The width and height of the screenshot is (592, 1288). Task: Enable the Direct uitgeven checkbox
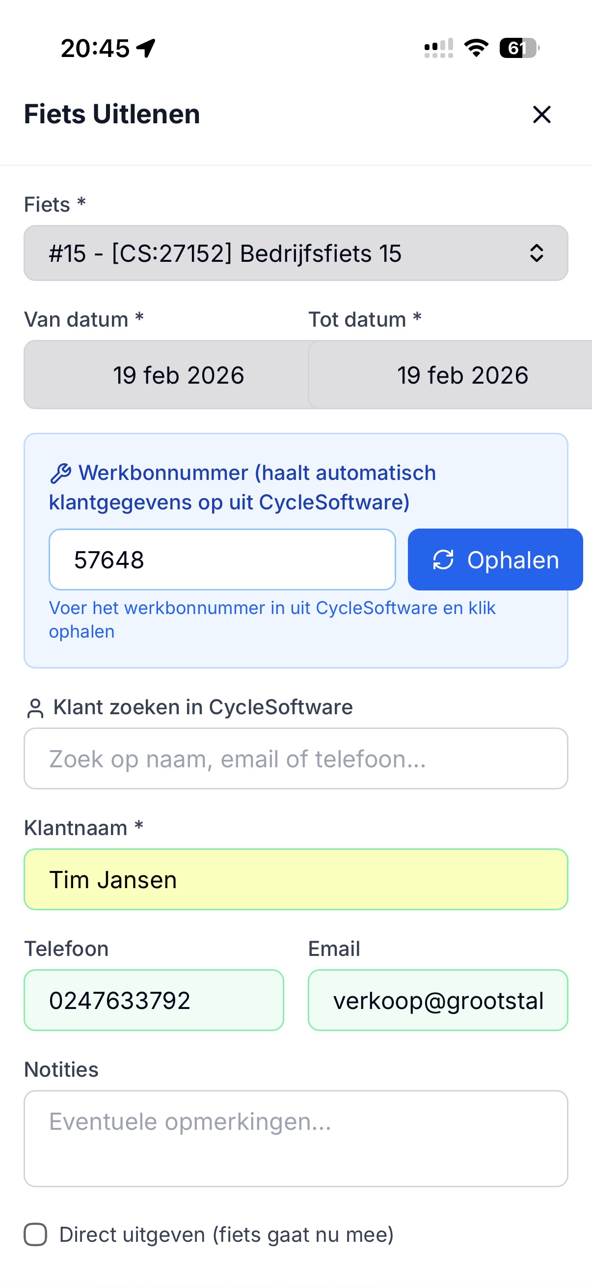35,1234
